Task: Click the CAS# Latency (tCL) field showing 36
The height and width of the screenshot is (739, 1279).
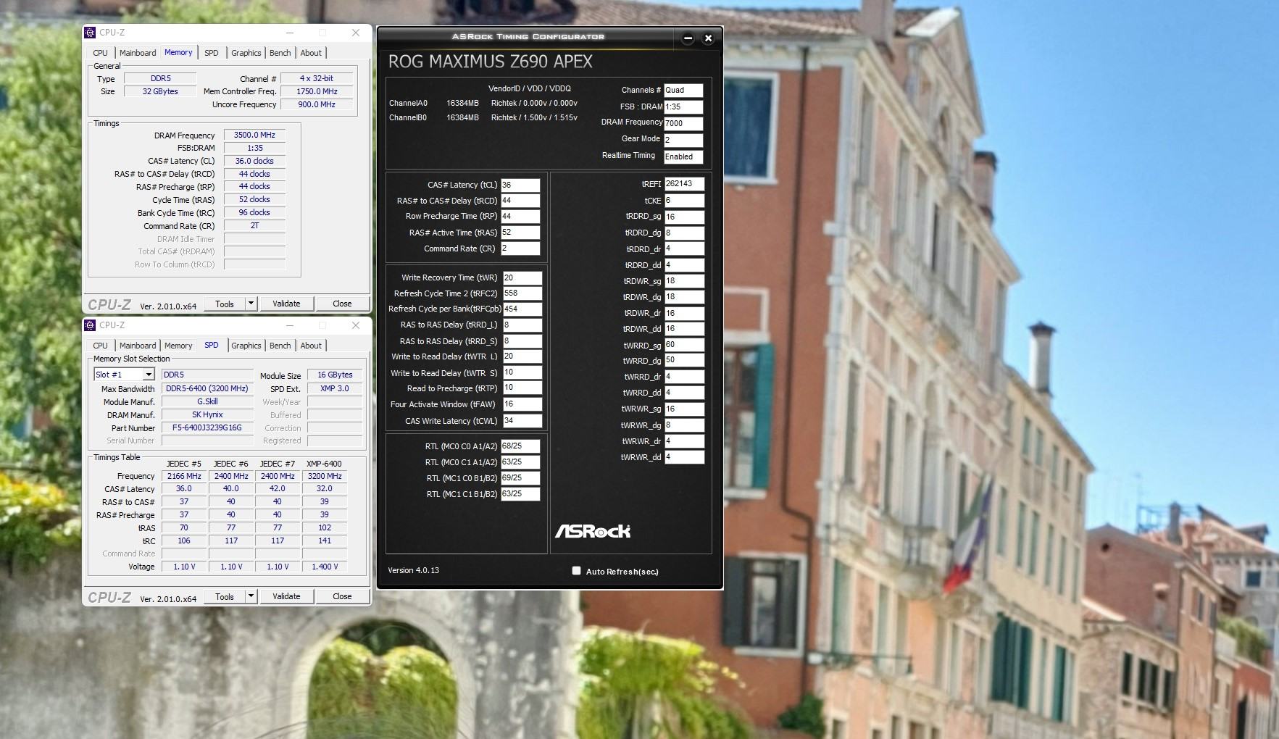Action: pos(520,185)
